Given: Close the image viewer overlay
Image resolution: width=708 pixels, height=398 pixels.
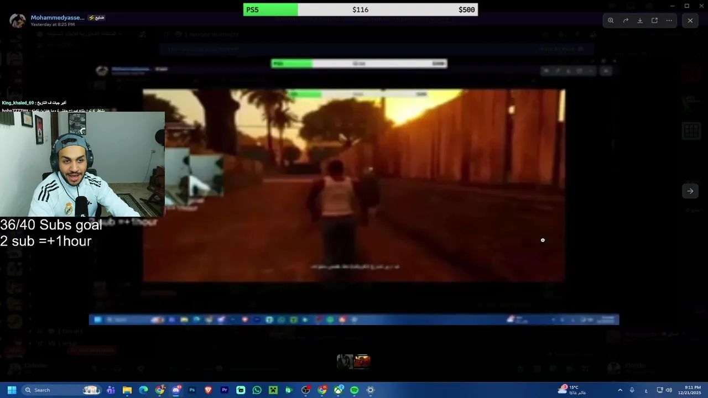Looking at the screenshot, I should (690, 20).
